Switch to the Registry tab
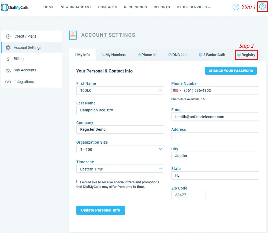The height and width of the screenshot is (233, 268). click(x=246, y=55)
